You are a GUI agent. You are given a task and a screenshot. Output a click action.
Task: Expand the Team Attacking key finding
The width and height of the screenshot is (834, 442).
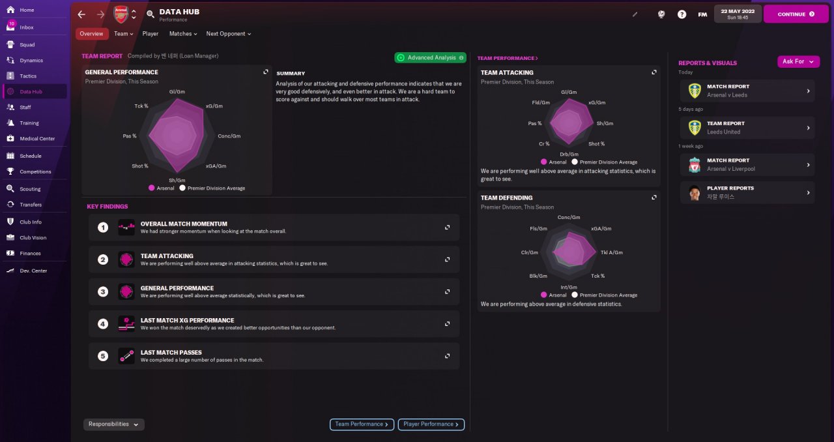click(447, 259)
